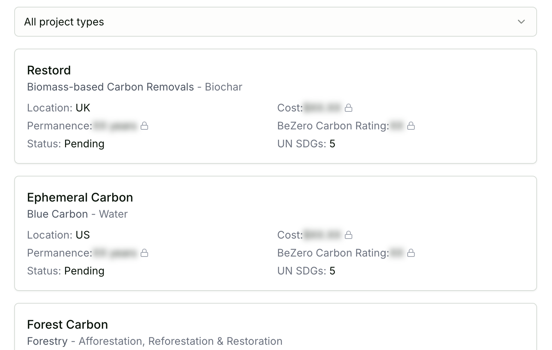Click the UN SDGs value on Restord

click(332, 144)
